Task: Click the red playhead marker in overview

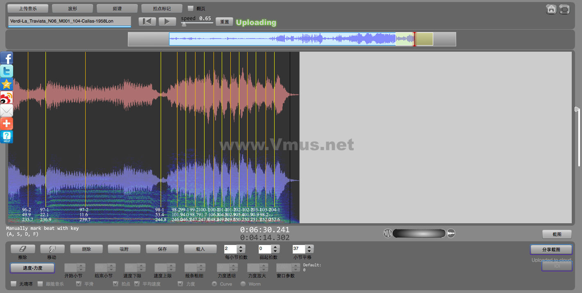Action: [414, 39]
